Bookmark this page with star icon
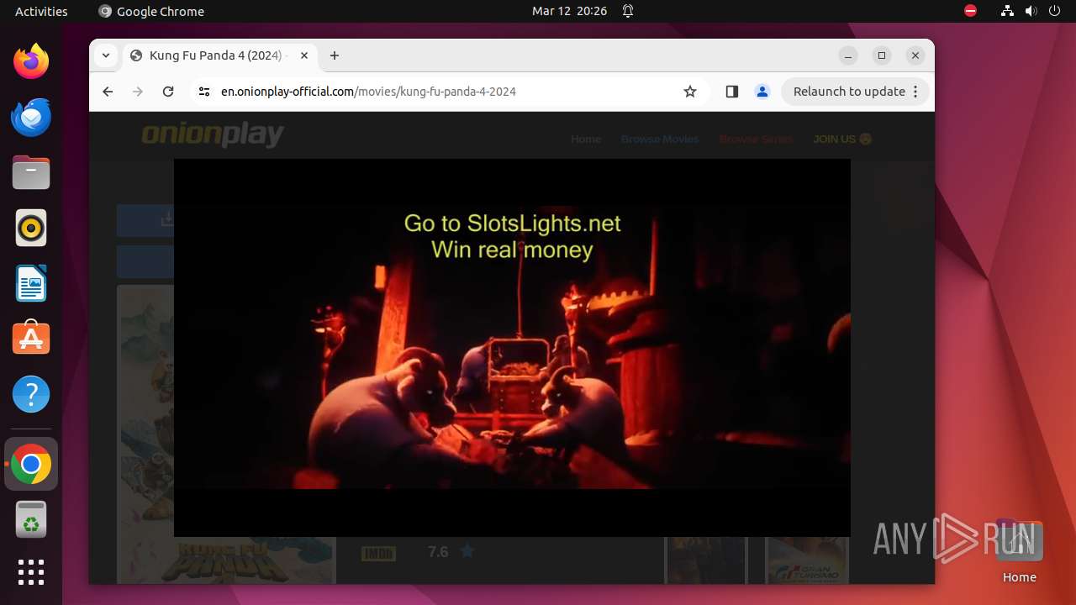 (690, 92)
